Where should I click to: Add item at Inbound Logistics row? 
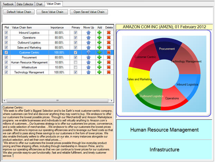pyautogui.click(x=99, y=32)
